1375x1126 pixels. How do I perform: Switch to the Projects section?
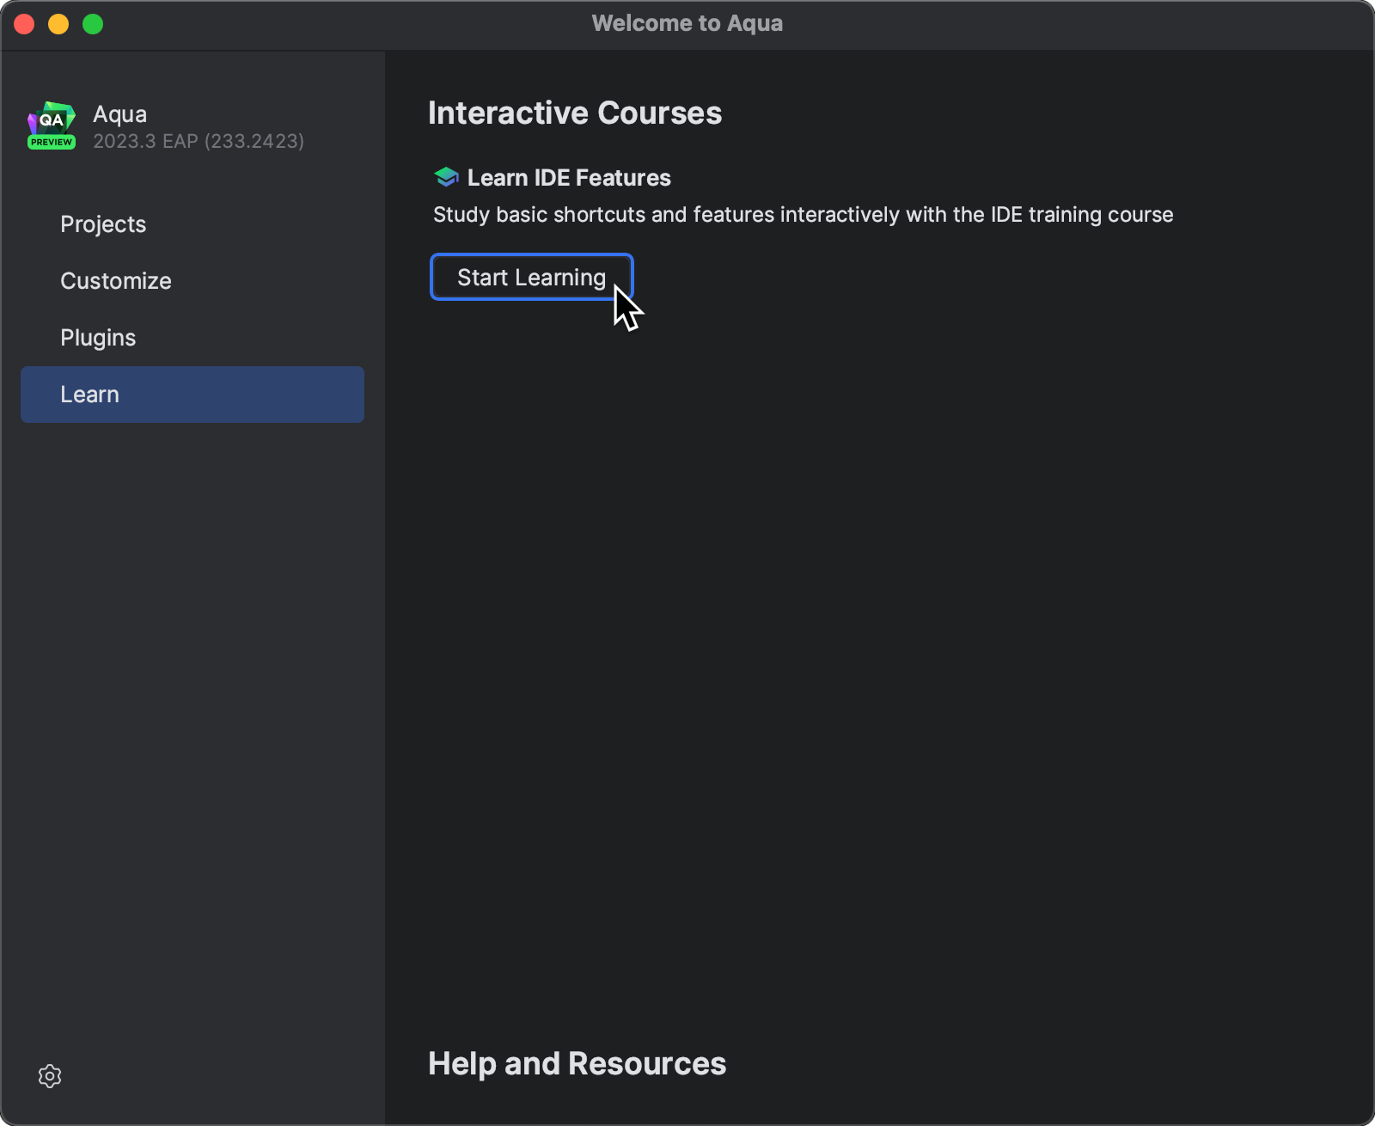point(103,224)
